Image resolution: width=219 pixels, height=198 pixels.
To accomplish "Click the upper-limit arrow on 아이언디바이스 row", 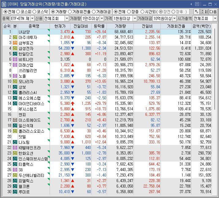I will coord(73,104).
